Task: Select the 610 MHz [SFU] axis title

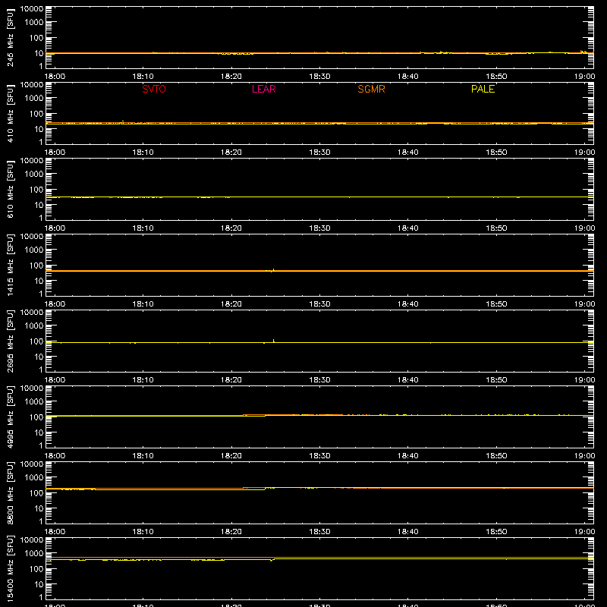Action: [x=11, y=189]
